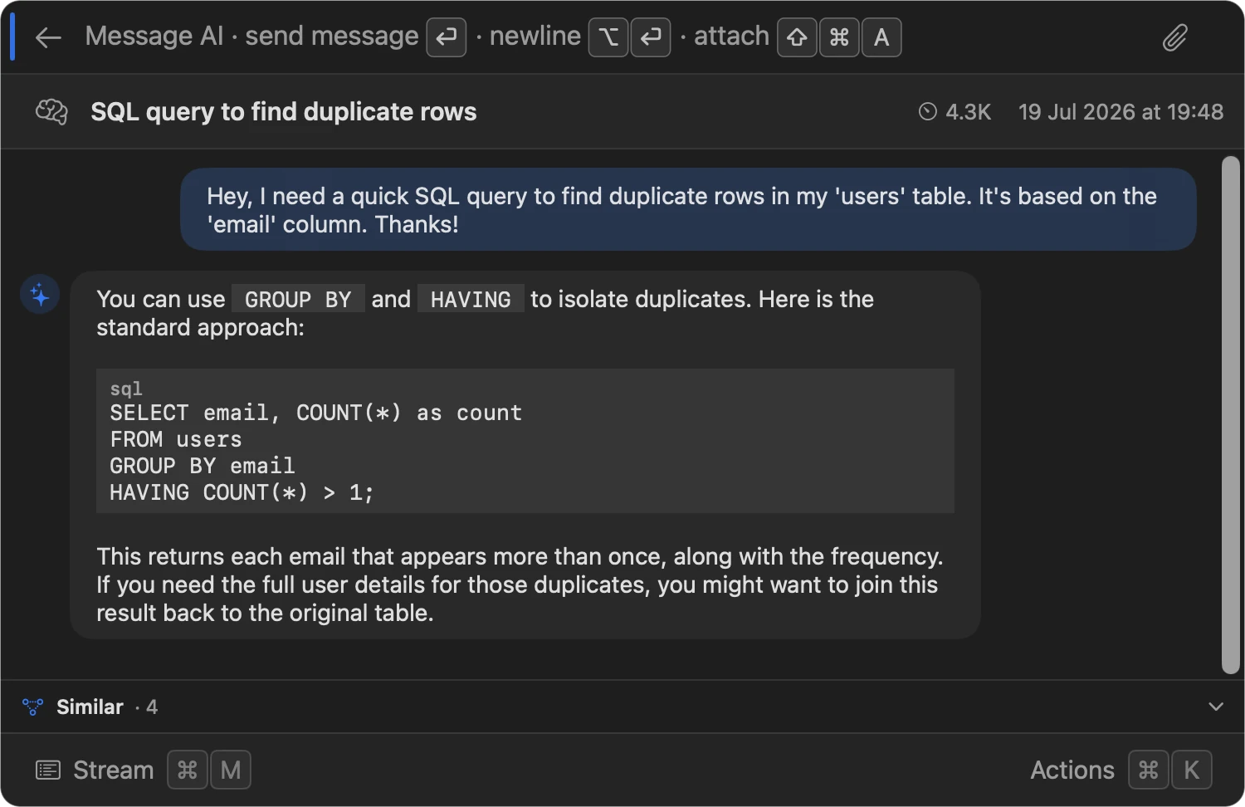The width and height of the screenshot is (1245, 807).
Task: Click the code line "GROUP BY email"
Action: (203, 466)
